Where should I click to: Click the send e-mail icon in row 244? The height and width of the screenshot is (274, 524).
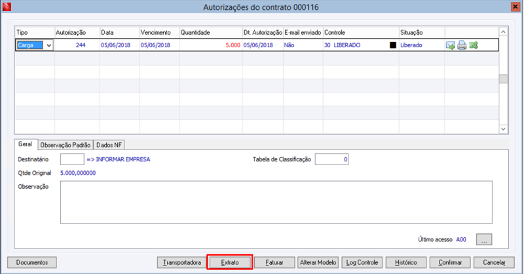450,45
